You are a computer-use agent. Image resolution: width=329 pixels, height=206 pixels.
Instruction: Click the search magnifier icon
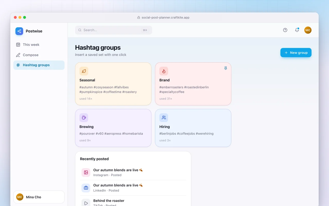point(80,30)
